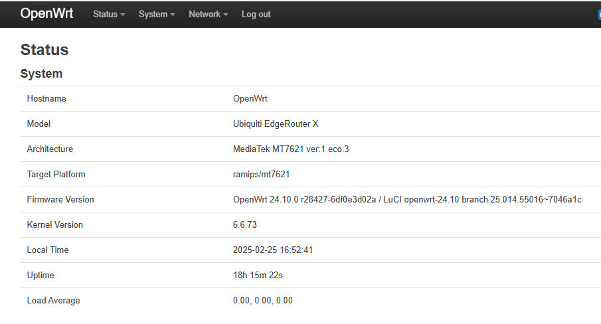
Task: Select the uptime value 18h 15m 22s
Action: 258,276
